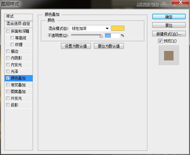Viewport: 190px width, 155px height.
Task: Click 设置为默认值 button
Action: [76, 46]
